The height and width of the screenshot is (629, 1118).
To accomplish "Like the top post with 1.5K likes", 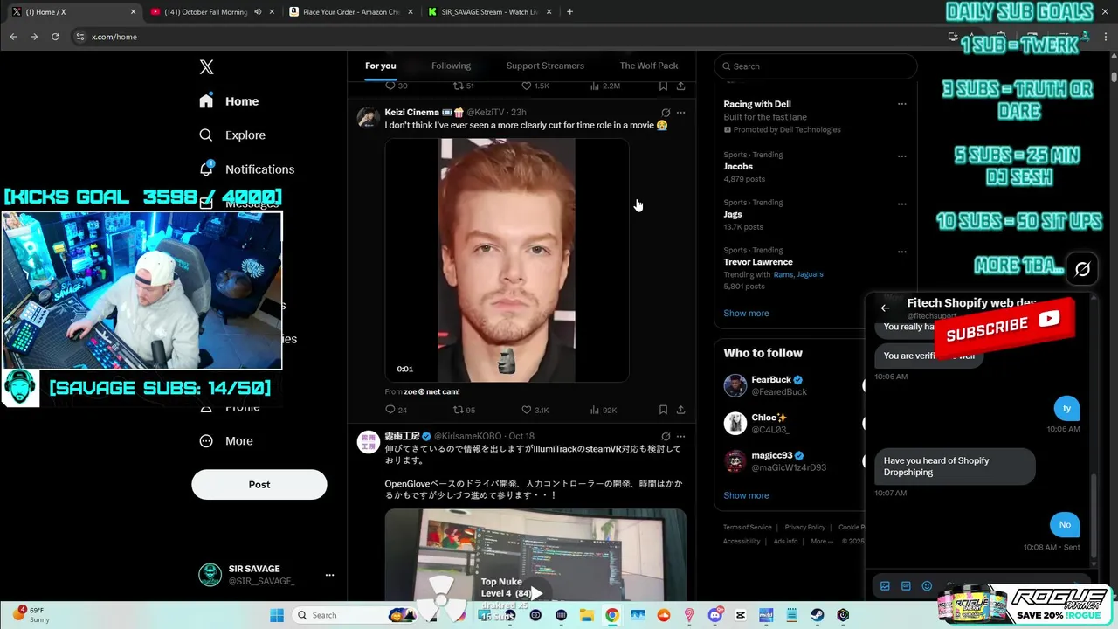I will point(535,86).
